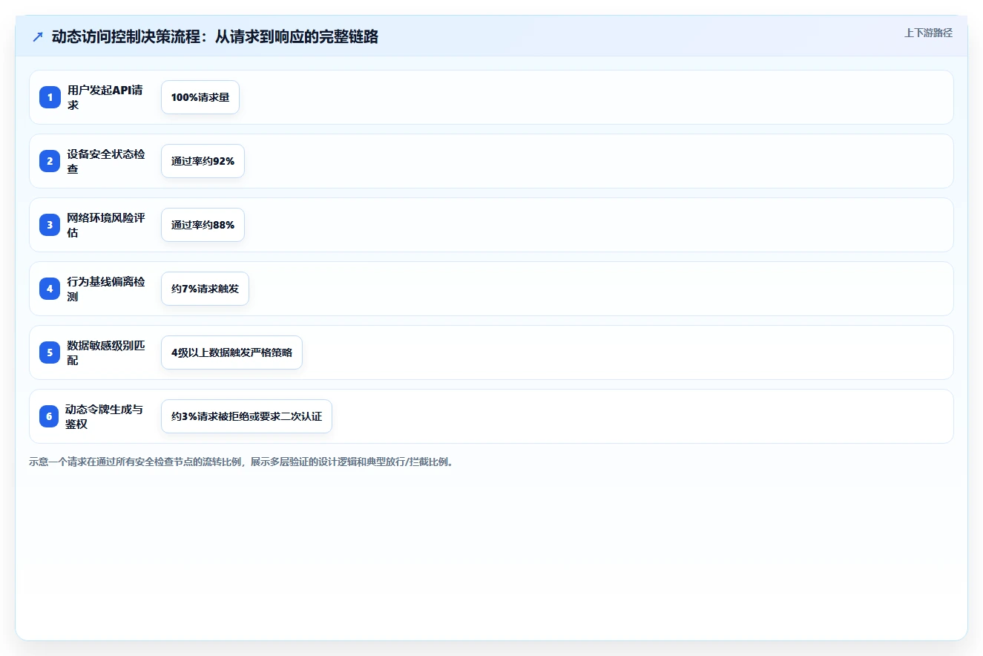Viewport: 983px width, 656px height.
Task: Click step number 5 badge
Action: click(x=50, y=352)
